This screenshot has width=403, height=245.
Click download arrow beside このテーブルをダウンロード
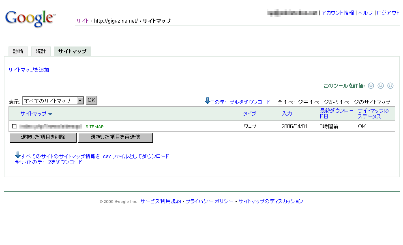pos(208,101)
